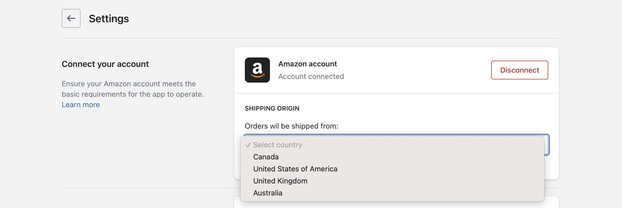Viewport: 622px width, 208px height.
Task: Select United States of America option
Action: (295, 169)
